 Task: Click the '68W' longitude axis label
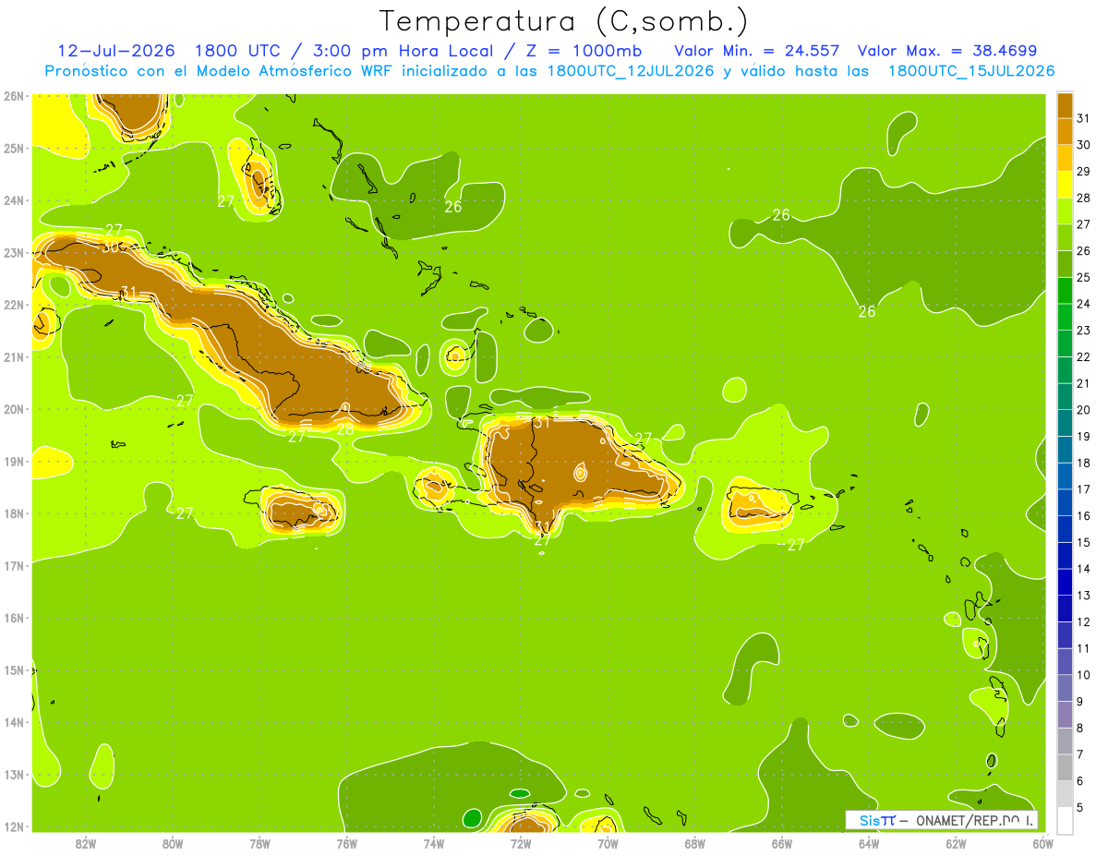tap(695, 842)
